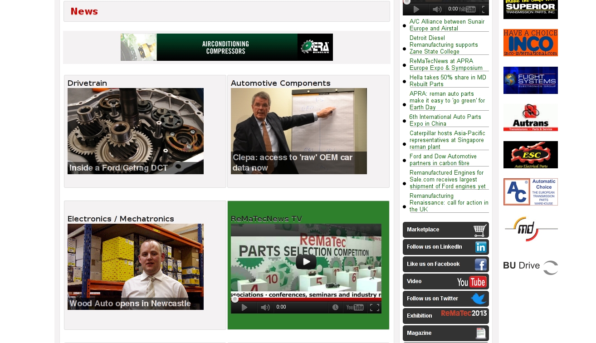Open Like us on Facebook button

[x=446, y=265]
